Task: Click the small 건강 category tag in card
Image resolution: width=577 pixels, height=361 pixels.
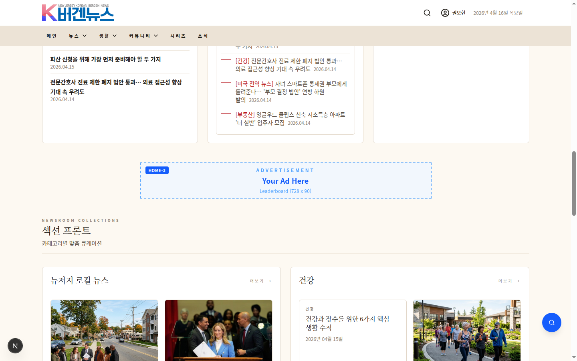Action: click(x=309, y=309)
